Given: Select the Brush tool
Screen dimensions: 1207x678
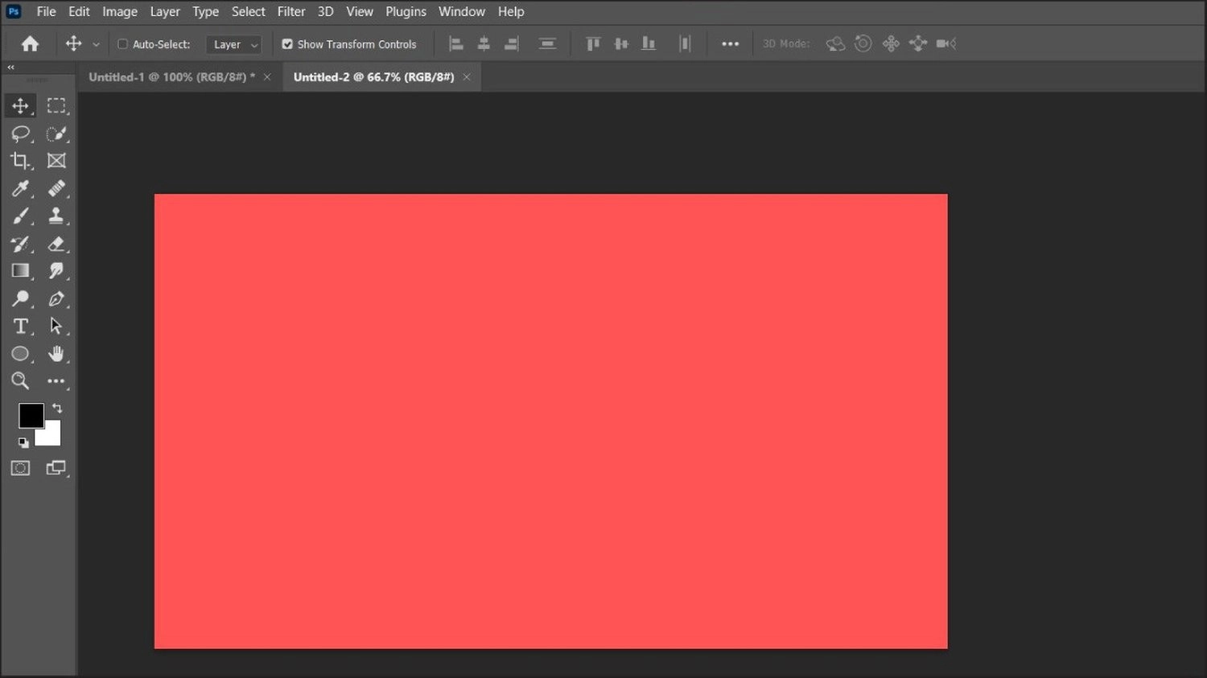Looking at the screenshot, I should tap(20, 216).
